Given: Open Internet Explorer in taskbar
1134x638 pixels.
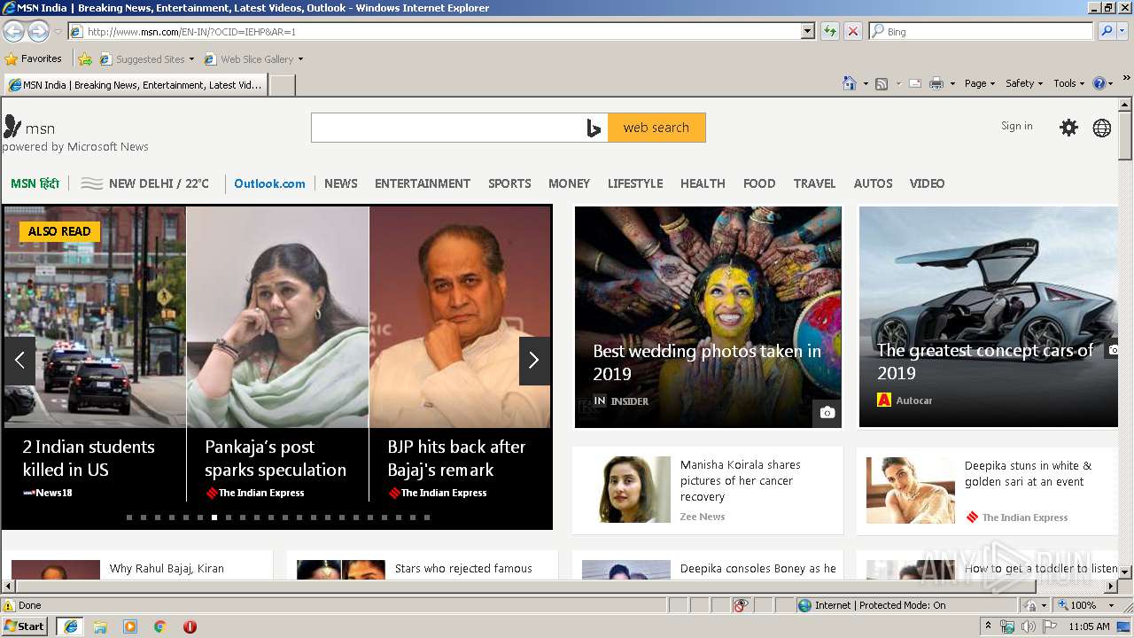Looking at the screenshot, I should click(x=70, y=626).
